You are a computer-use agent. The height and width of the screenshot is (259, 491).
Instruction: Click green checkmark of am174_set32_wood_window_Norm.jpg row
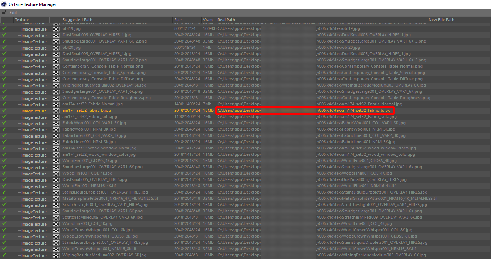(4, 148)
